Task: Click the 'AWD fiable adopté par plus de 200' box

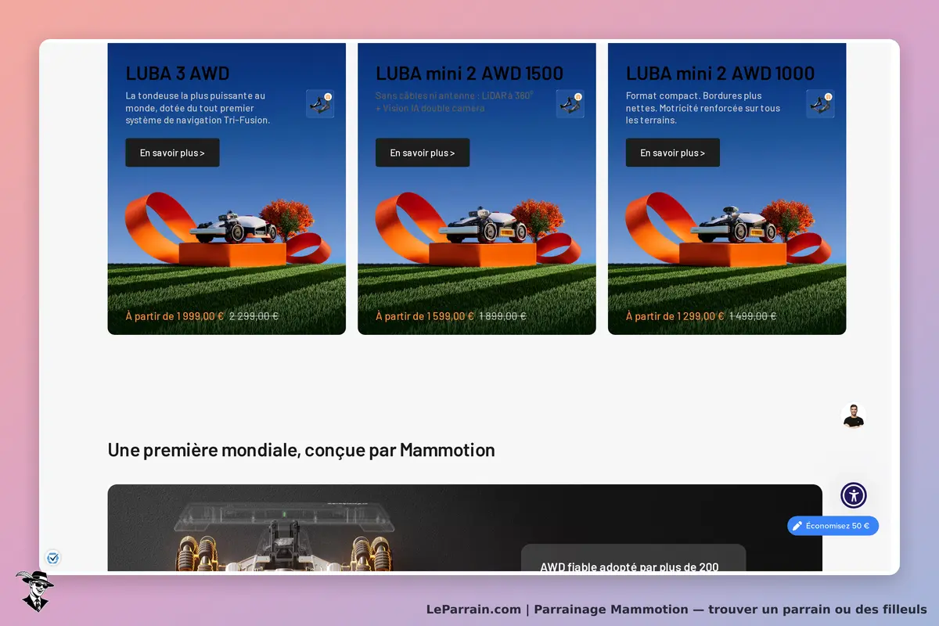Action: coord(633,558)
